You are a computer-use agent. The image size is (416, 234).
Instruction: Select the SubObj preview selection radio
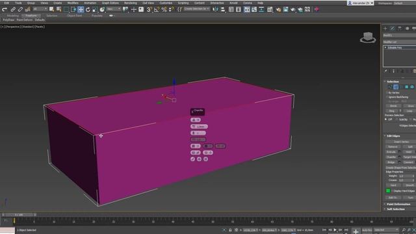point(396,120)
